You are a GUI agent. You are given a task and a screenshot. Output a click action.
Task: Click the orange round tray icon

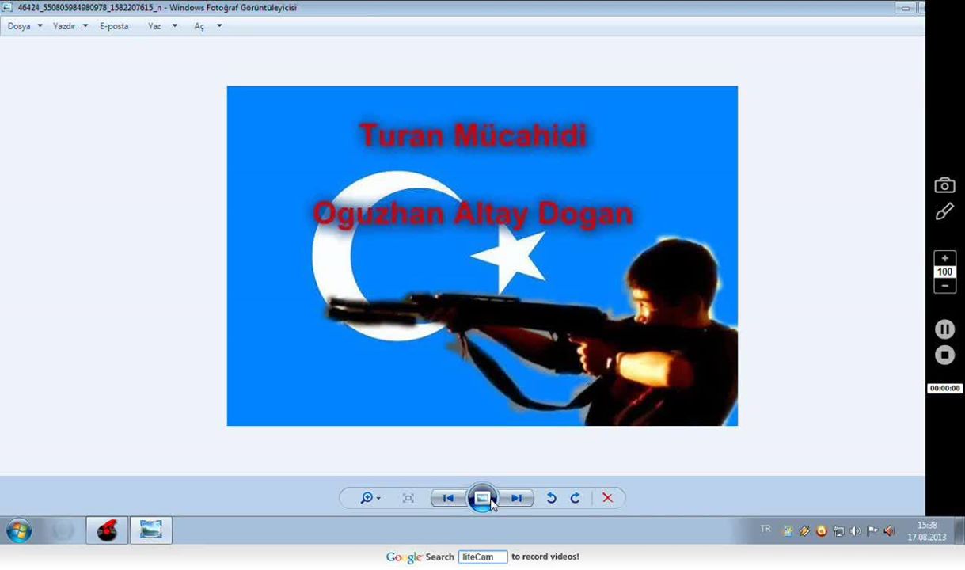coord(821,531)
